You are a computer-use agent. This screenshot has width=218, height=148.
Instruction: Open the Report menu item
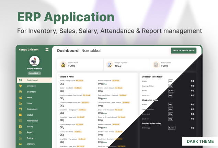tap(30, 132)
